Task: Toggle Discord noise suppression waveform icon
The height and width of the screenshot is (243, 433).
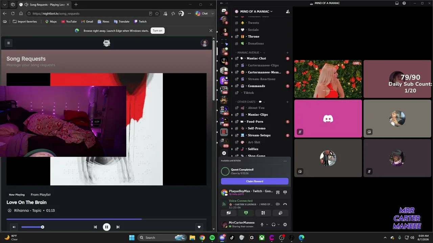Action: coord(278,204)
